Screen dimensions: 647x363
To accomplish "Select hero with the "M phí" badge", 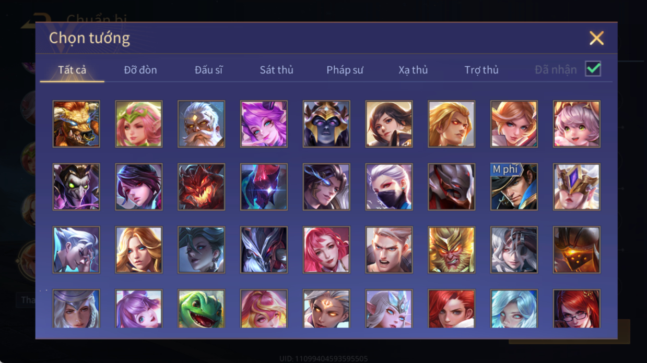I will click(514, 187).
